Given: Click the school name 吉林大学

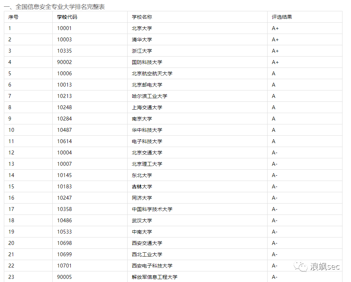Looking at the screenshot, I should 142,187.
